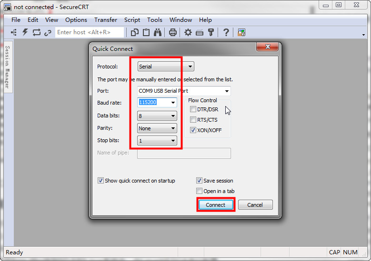Click the Print toolbar icon
This screenshot has width=371, height=261.
point(173,32)
